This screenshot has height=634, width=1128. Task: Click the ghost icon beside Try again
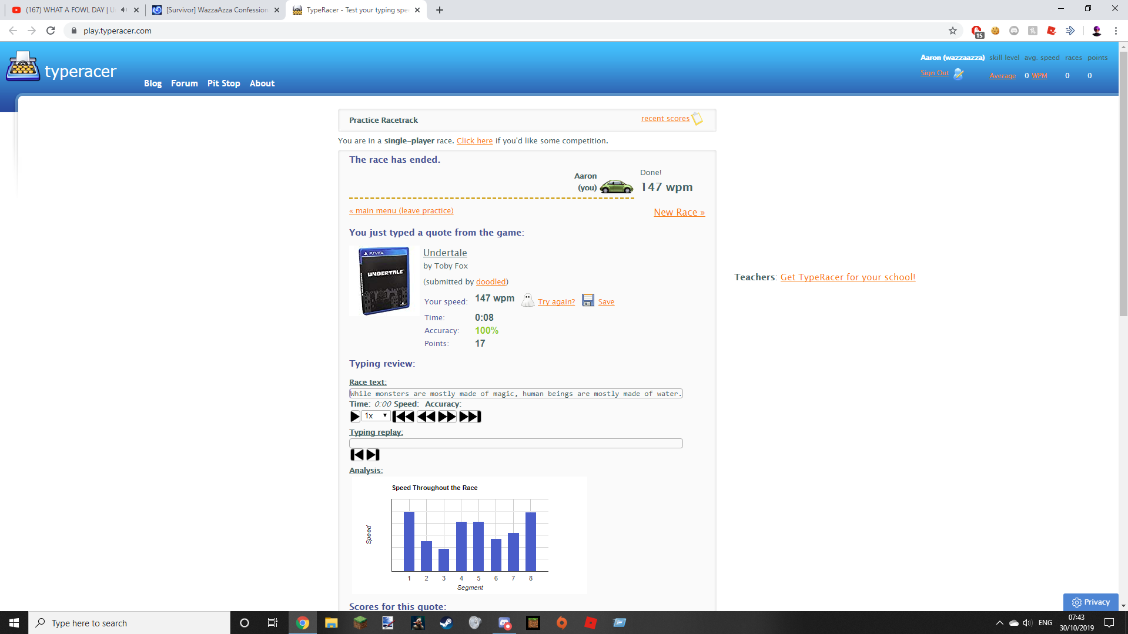coord(528,300)
